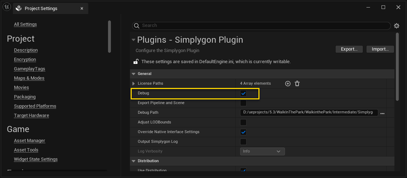The image size is (407, 178).
Task: Click the Debug Path text field
Action: 309,113
